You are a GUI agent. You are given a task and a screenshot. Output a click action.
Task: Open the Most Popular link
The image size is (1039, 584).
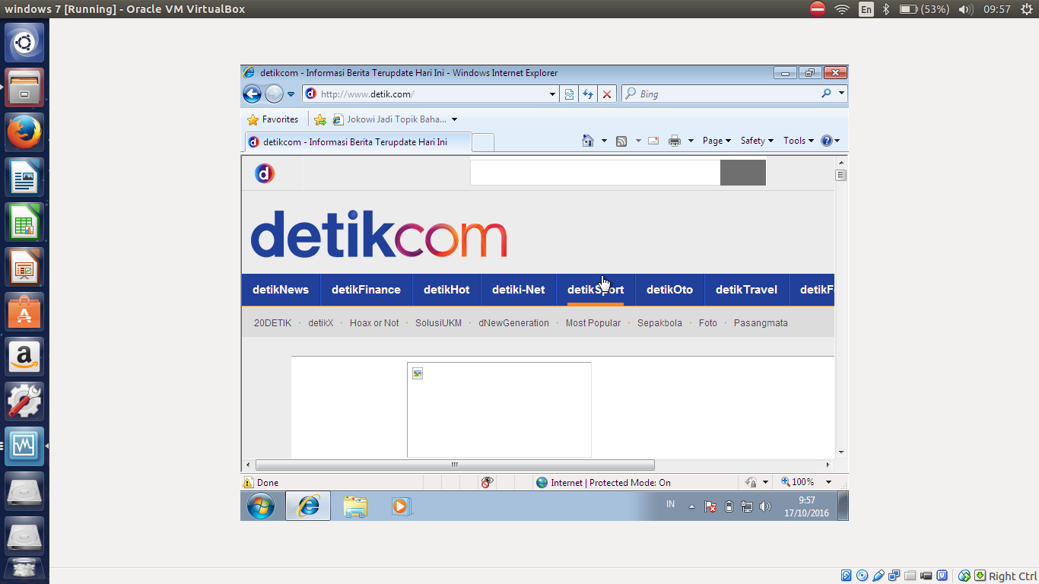click(x=593, y=323)
